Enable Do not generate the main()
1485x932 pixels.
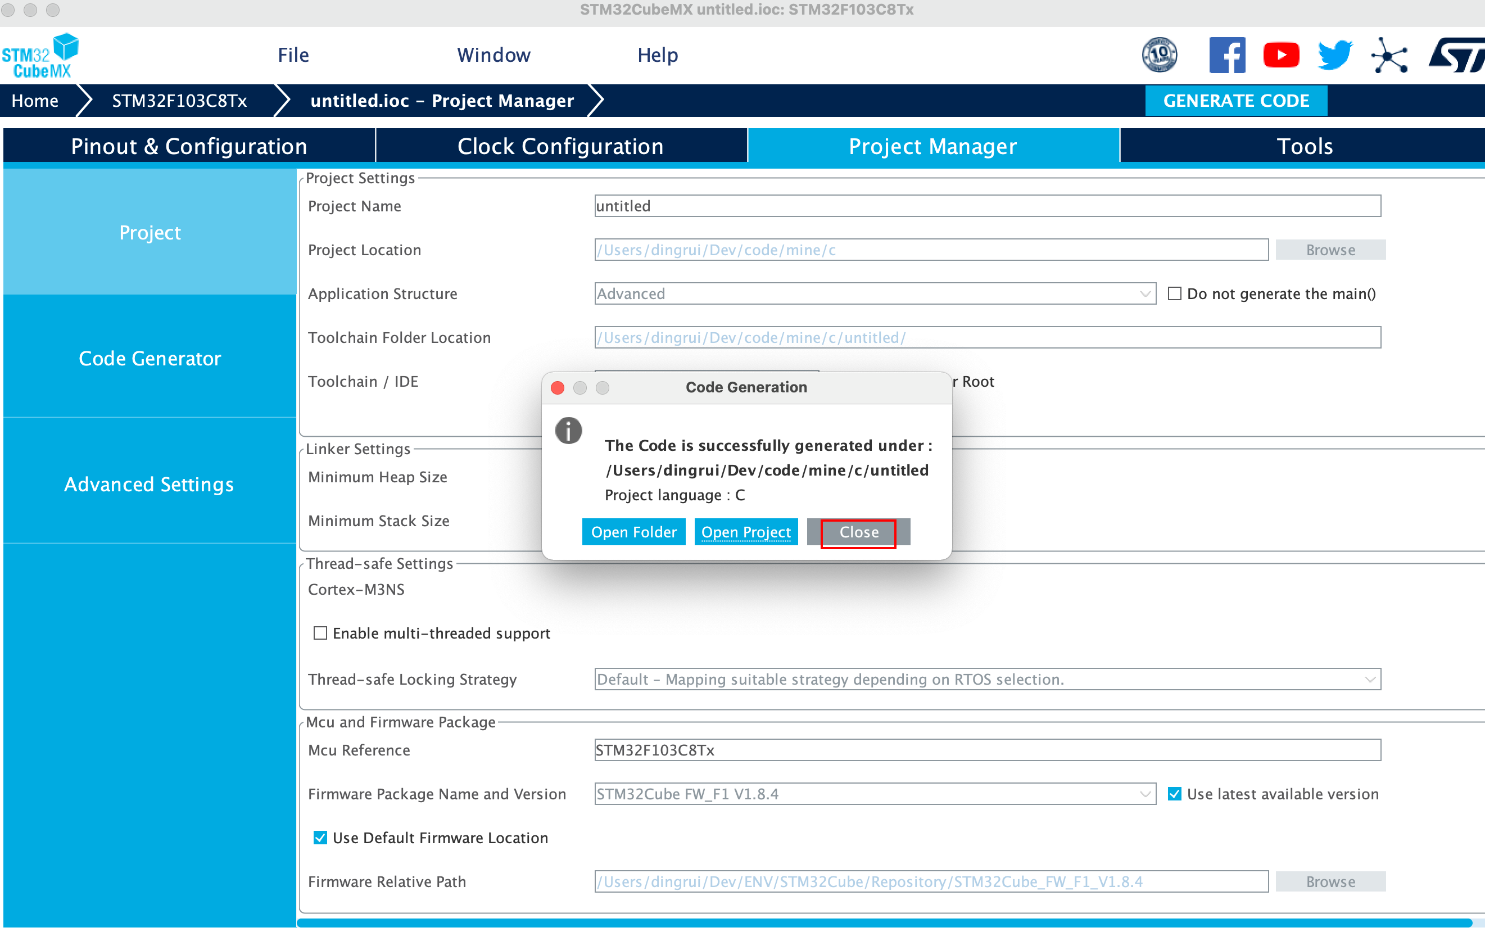coord(1174,293)
